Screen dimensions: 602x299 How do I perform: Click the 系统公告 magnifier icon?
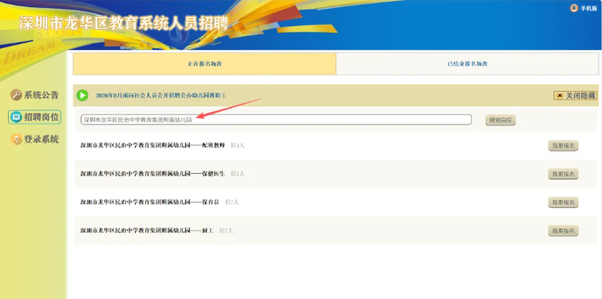click(x=16, y=95)
